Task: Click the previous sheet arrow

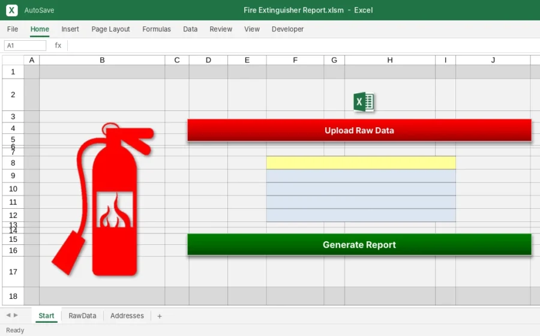Action: 8,315
